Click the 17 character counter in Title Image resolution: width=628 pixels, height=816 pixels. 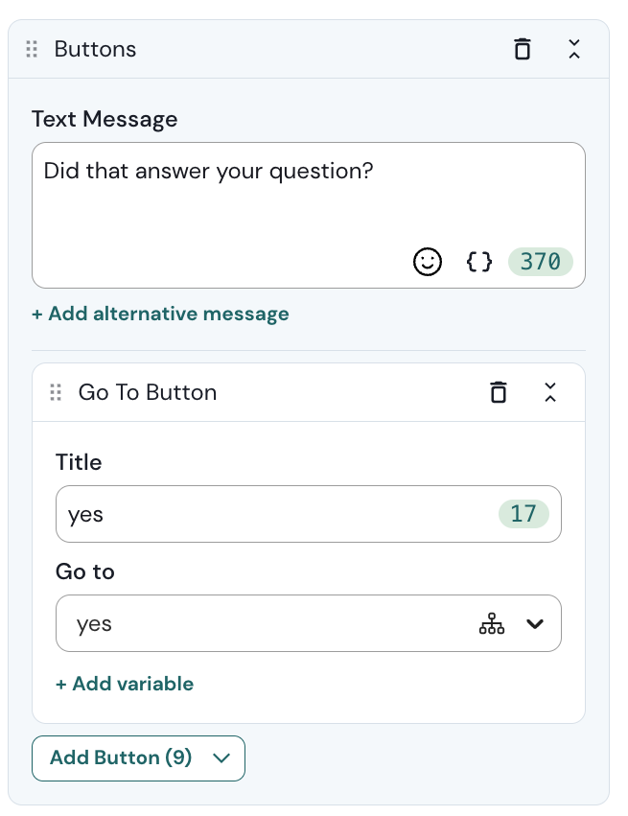523,514
